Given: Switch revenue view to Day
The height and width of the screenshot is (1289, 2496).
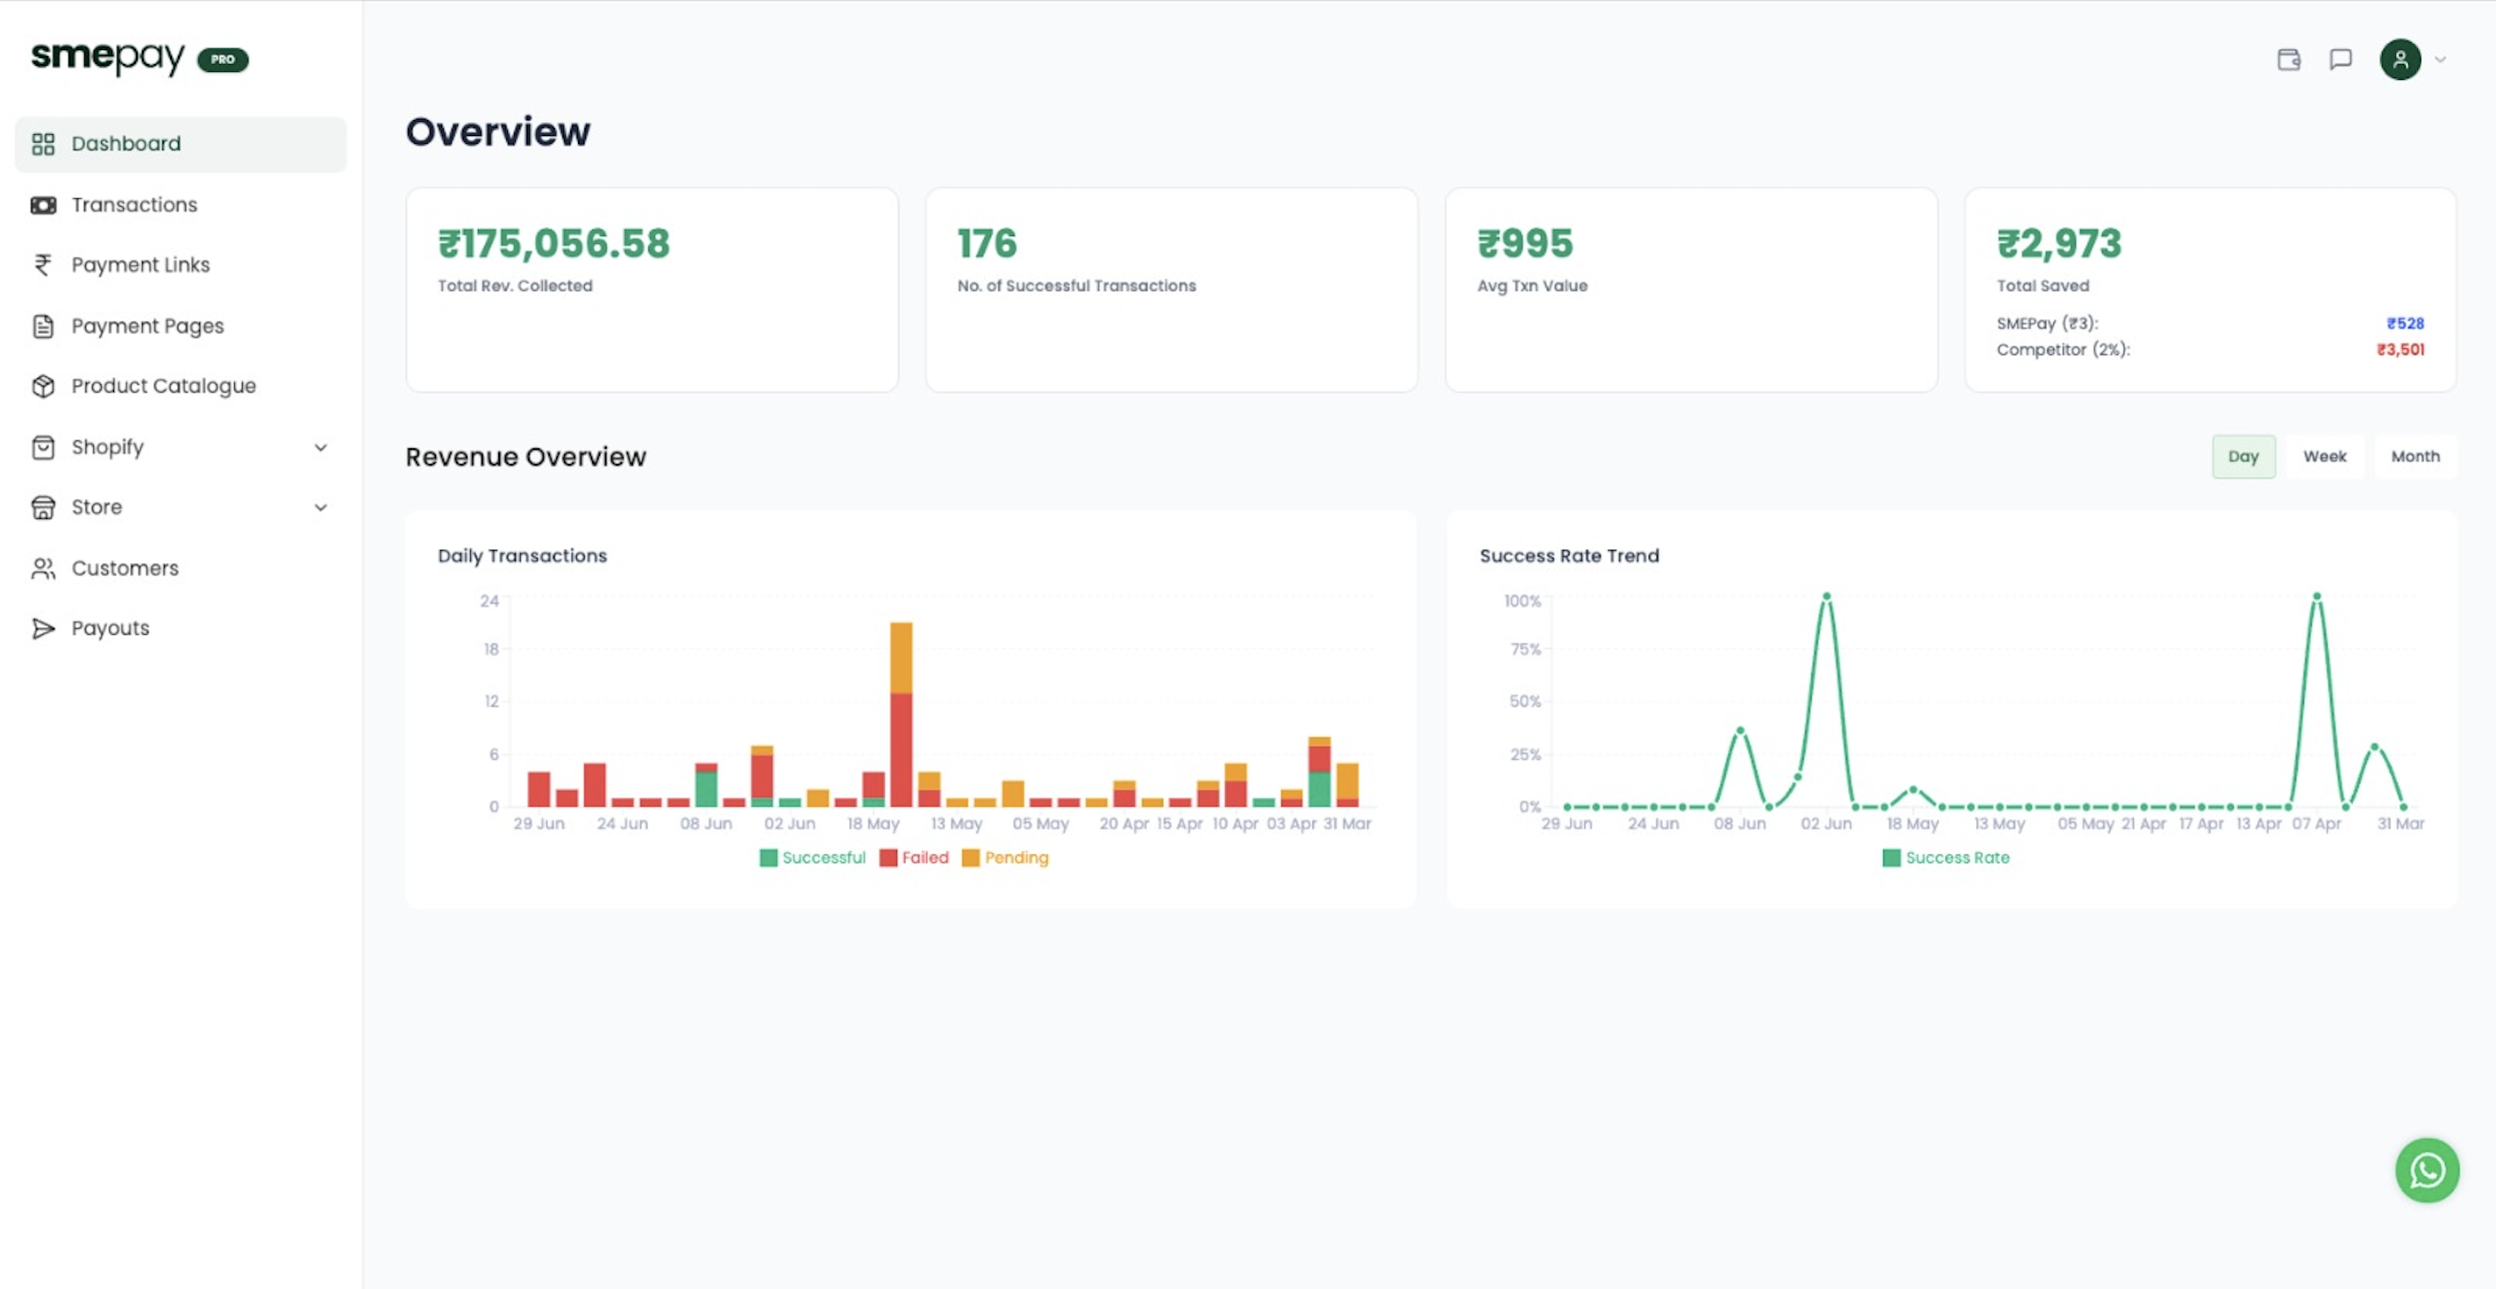Looking at the screenshot, I should (2243, 456).
